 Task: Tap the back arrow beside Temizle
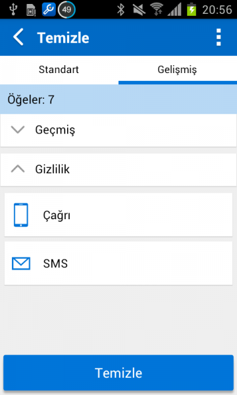tap(18, 37)
